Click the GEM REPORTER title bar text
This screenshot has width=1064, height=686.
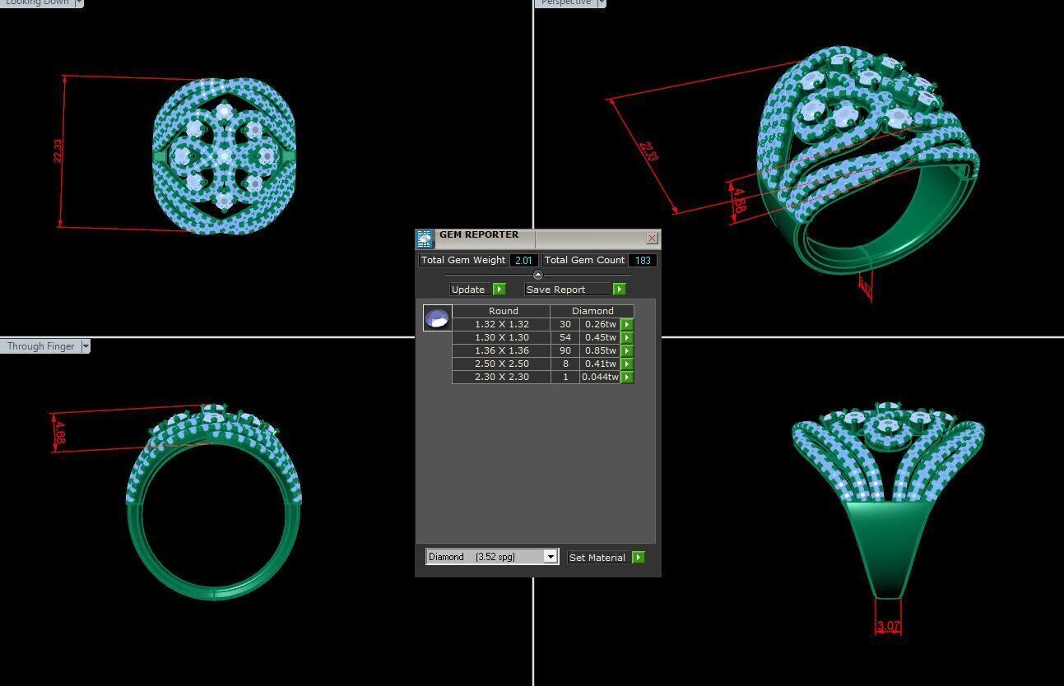[x=479, y=234]
